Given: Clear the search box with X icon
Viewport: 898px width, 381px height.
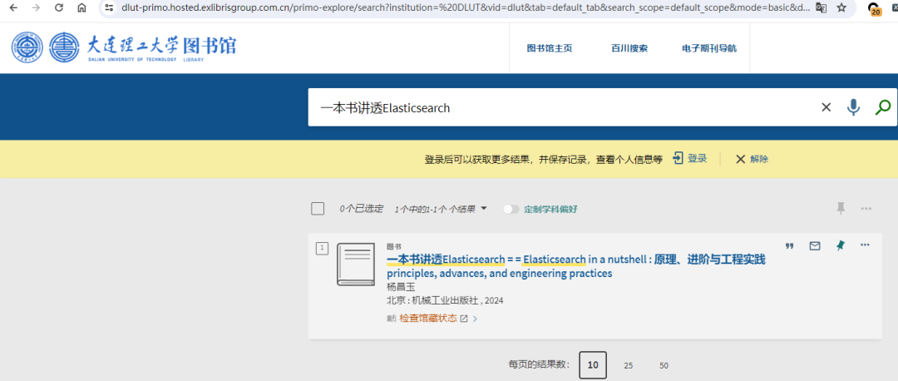Looking at the screenshot, I should pyautogui.click(x=826, y=107).
